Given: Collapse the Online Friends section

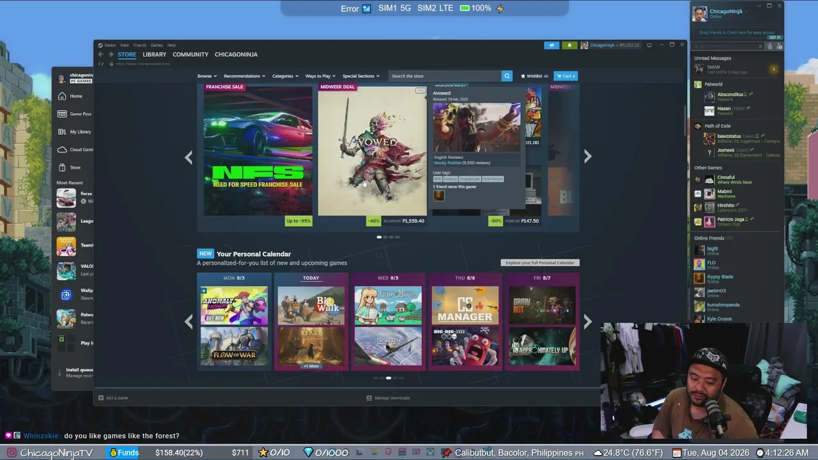Looking at the screenshot, I should [x=713, y=238].
